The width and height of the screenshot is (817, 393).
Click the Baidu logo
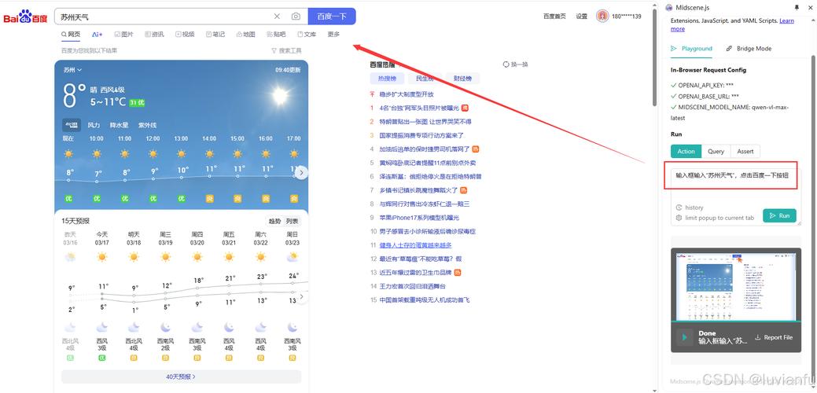(25, 17)
